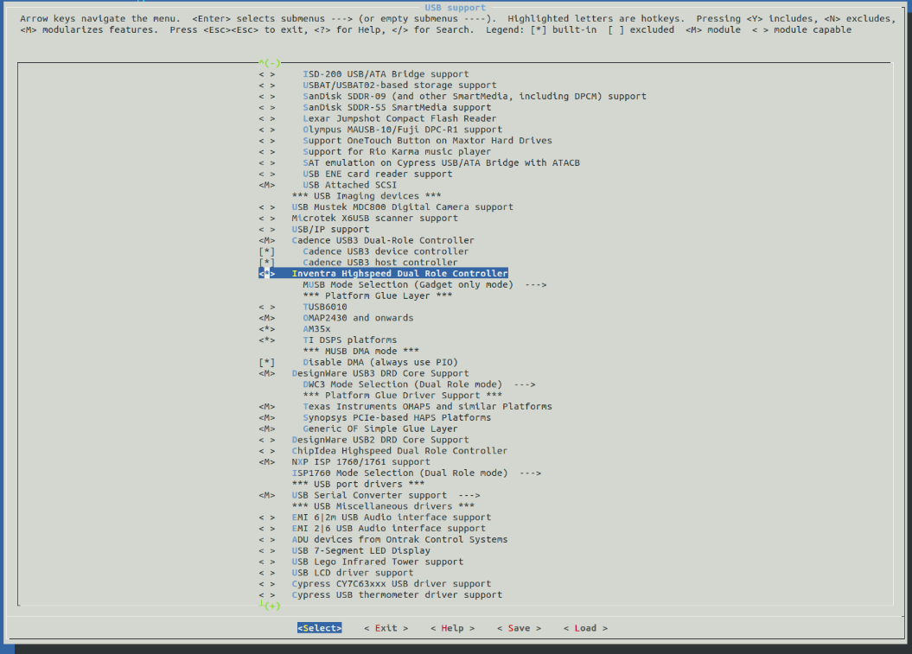This screenshot has width=912, height=654.
Task: Select USB 7-Segment LED Display entry
Action: pyautogui.click(x=360, y=550)
